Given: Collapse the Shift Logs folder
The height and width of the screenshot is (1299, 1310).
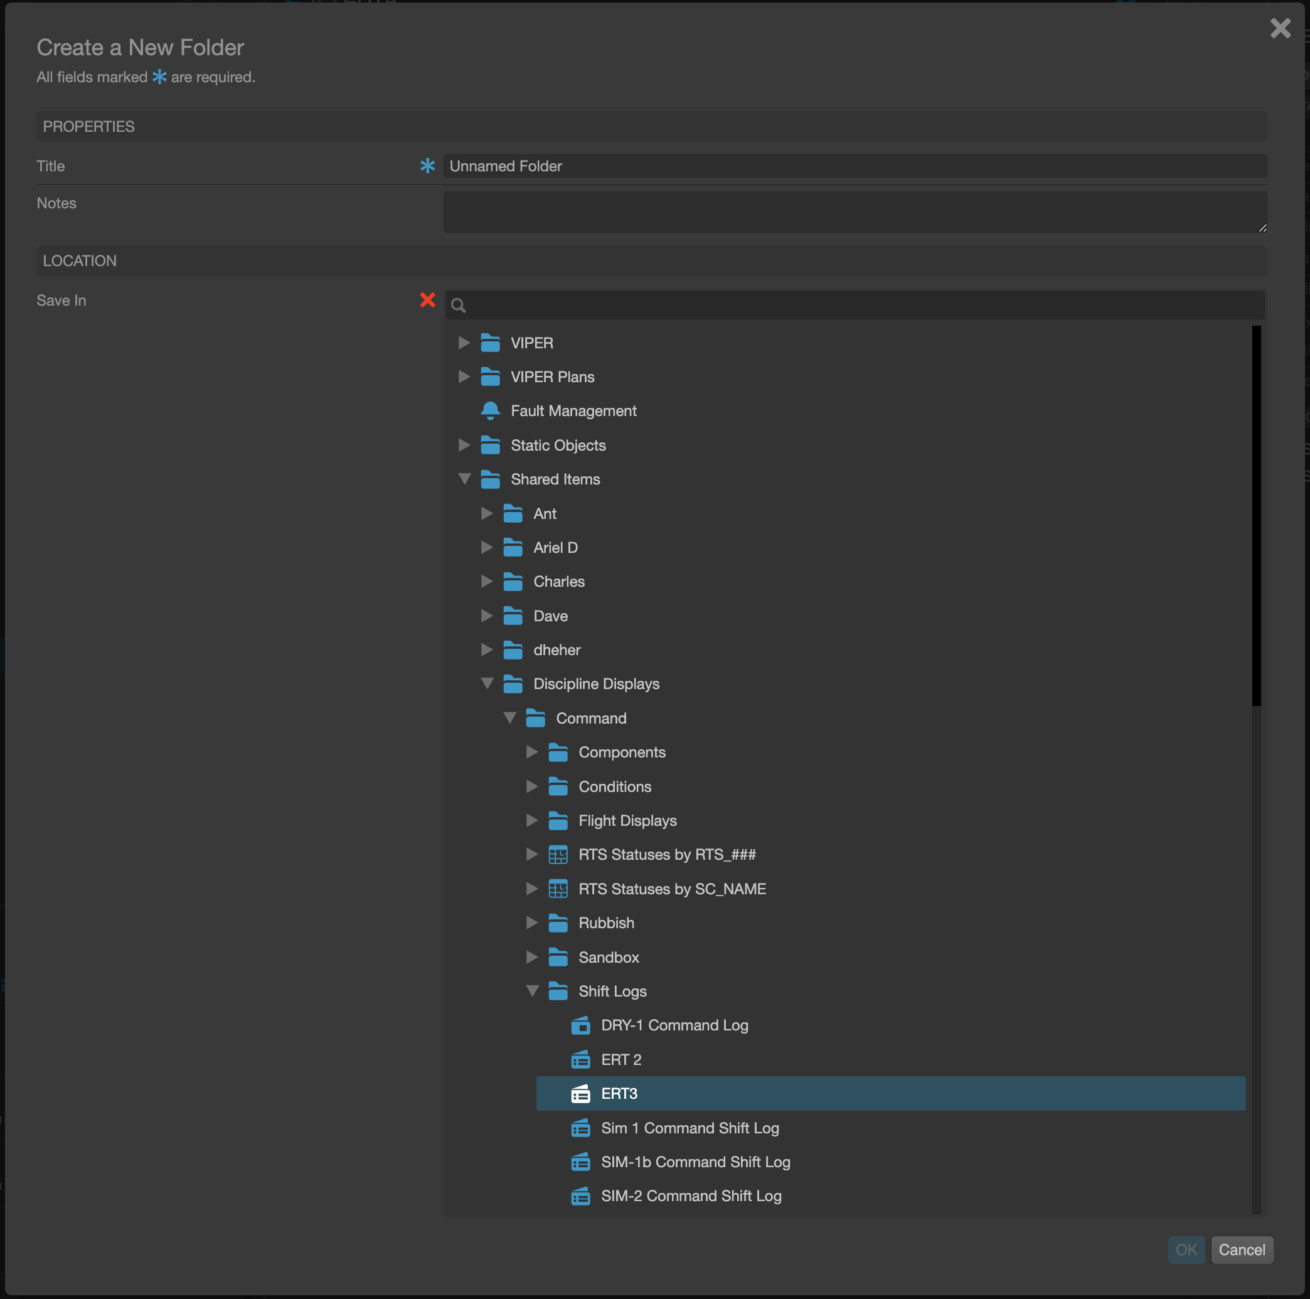Looking at the screenshot, I should 533,991.
